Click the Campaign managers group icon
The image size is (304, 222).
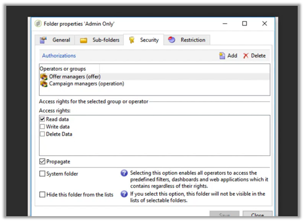pyautogui.click(x=44, y=84)
